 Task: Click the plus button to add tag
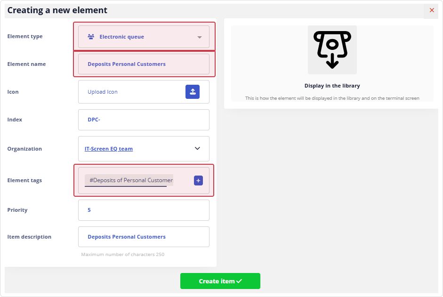coord(198,180)
